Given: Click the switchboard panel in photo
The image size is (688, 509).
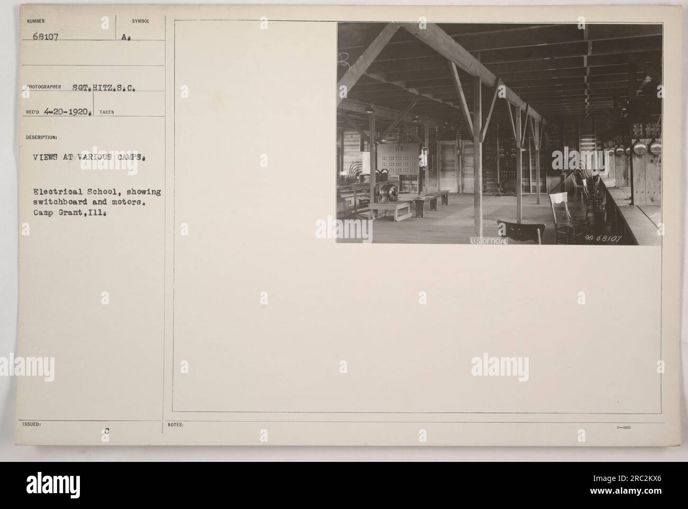Looking at the screenshot, I should (399, 164).
